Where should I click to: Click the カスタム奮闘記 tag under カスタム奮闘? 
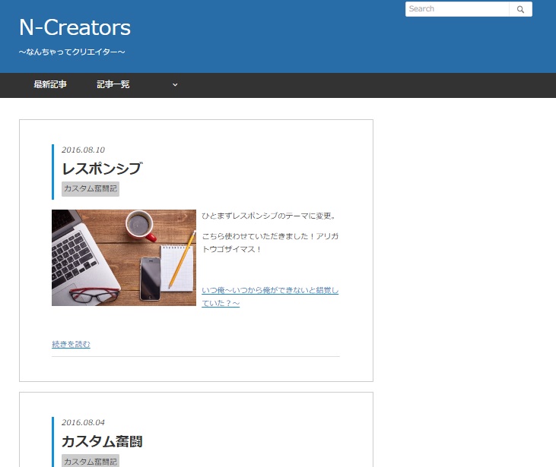coord(91,461)
